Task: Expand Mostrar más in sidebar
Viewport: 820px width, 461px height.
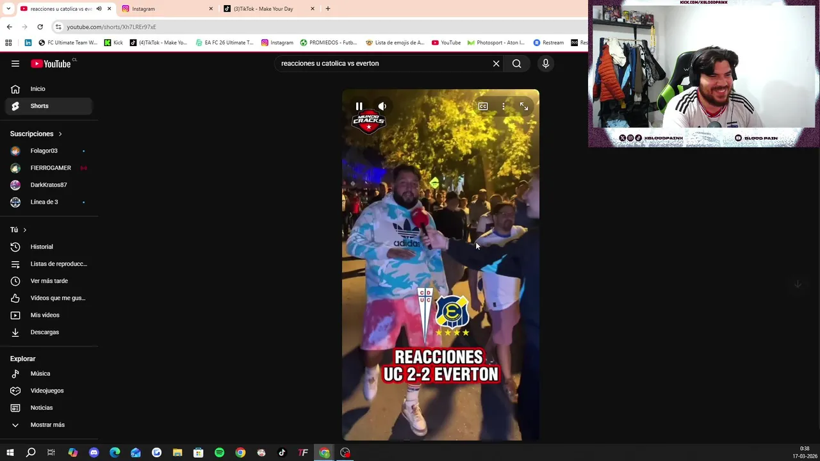Action: tap(49, 425)
